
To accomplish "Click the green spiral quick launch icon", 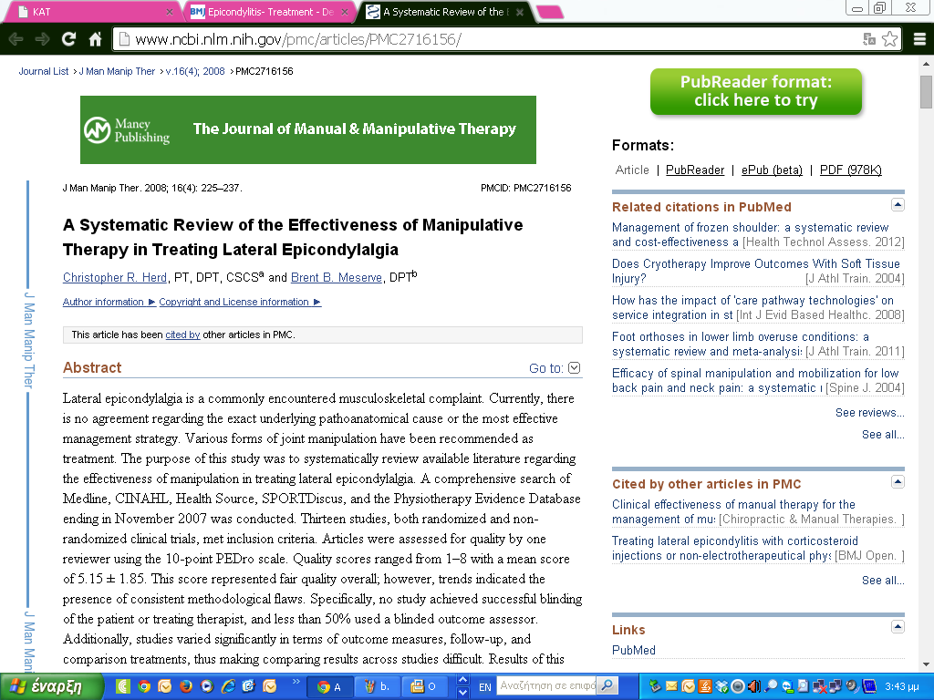I will pos(123,686).
